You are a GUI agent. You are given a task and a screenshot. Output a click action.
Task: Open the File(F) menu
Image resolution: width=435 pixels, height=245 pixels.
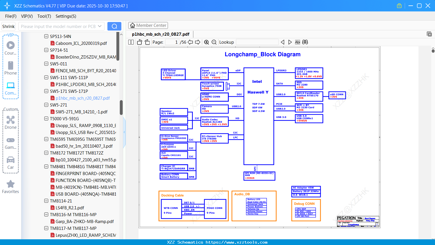[11, 16]
